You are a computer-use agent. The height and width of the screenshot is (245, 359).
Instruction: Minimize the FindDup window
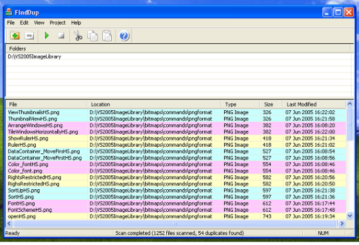pos(327,12)
